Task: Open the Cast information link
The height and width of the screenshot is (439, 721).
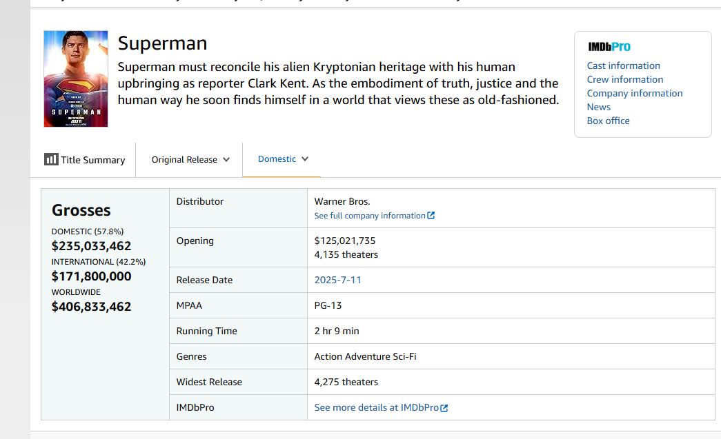Action: coord(623,65)
